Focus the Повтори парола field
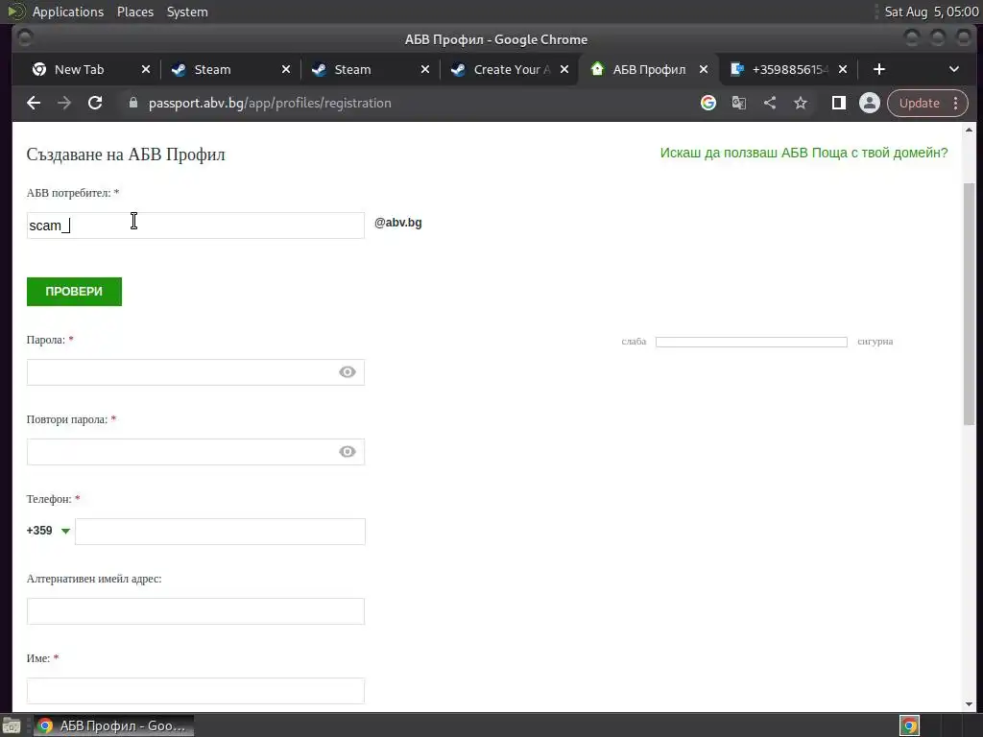The height and width of the screenshot is (737, 983). point(196,452)
